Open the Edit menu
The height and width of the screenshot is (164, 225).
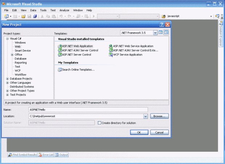(15, 10)
